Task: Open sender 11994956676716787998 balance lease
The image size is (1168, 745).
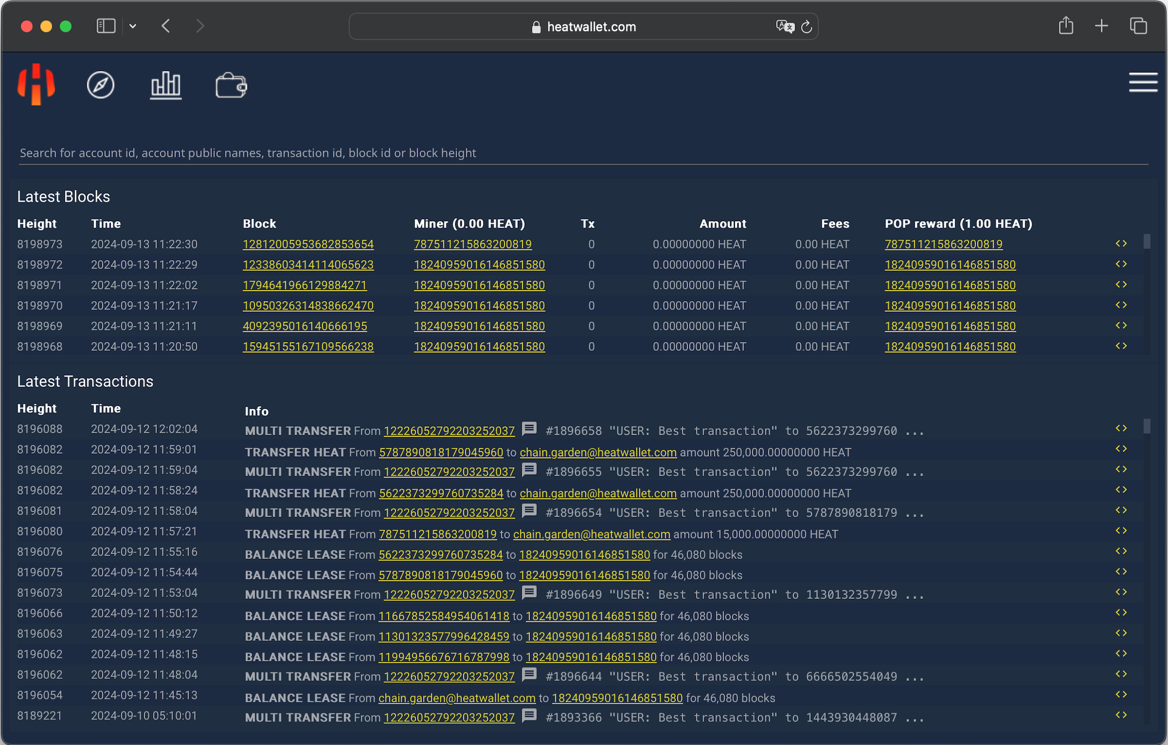Action: pos(444,657)
